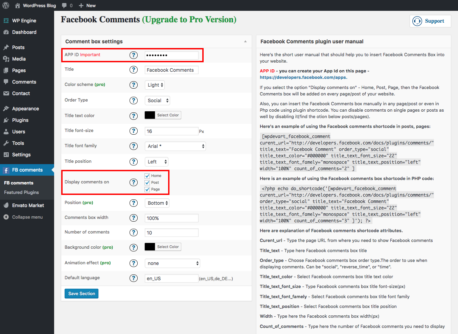Open the comments bubble in admin bar
The height and width of the screenshot is (334, 458).
(67, 5)
